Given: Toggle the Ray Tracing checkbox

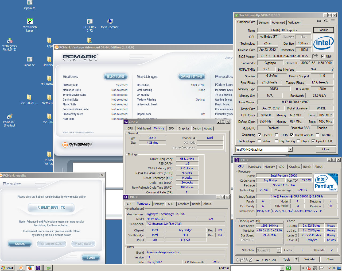Looking at the screenshot, I should [x=277, y=141].
